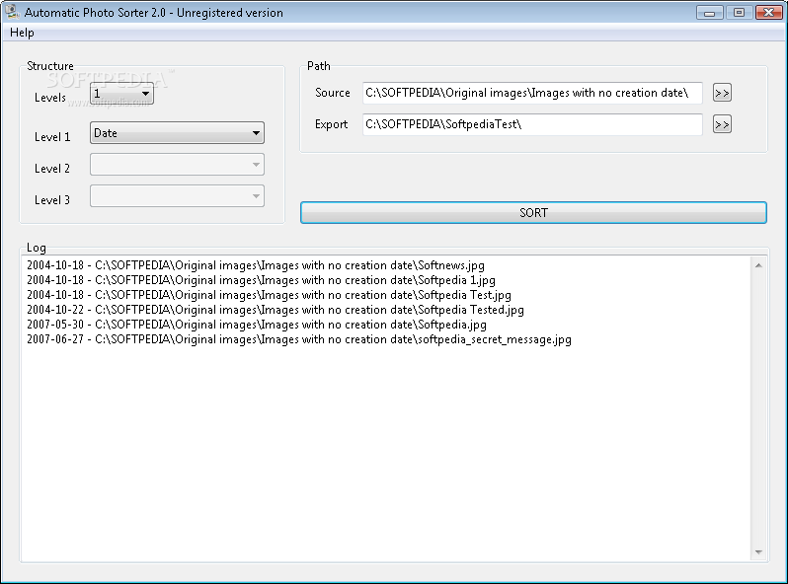Select the Softnews.jpg log entry
Screen dimensions: 788x584
pyautogui.click(x=256, y=265)
